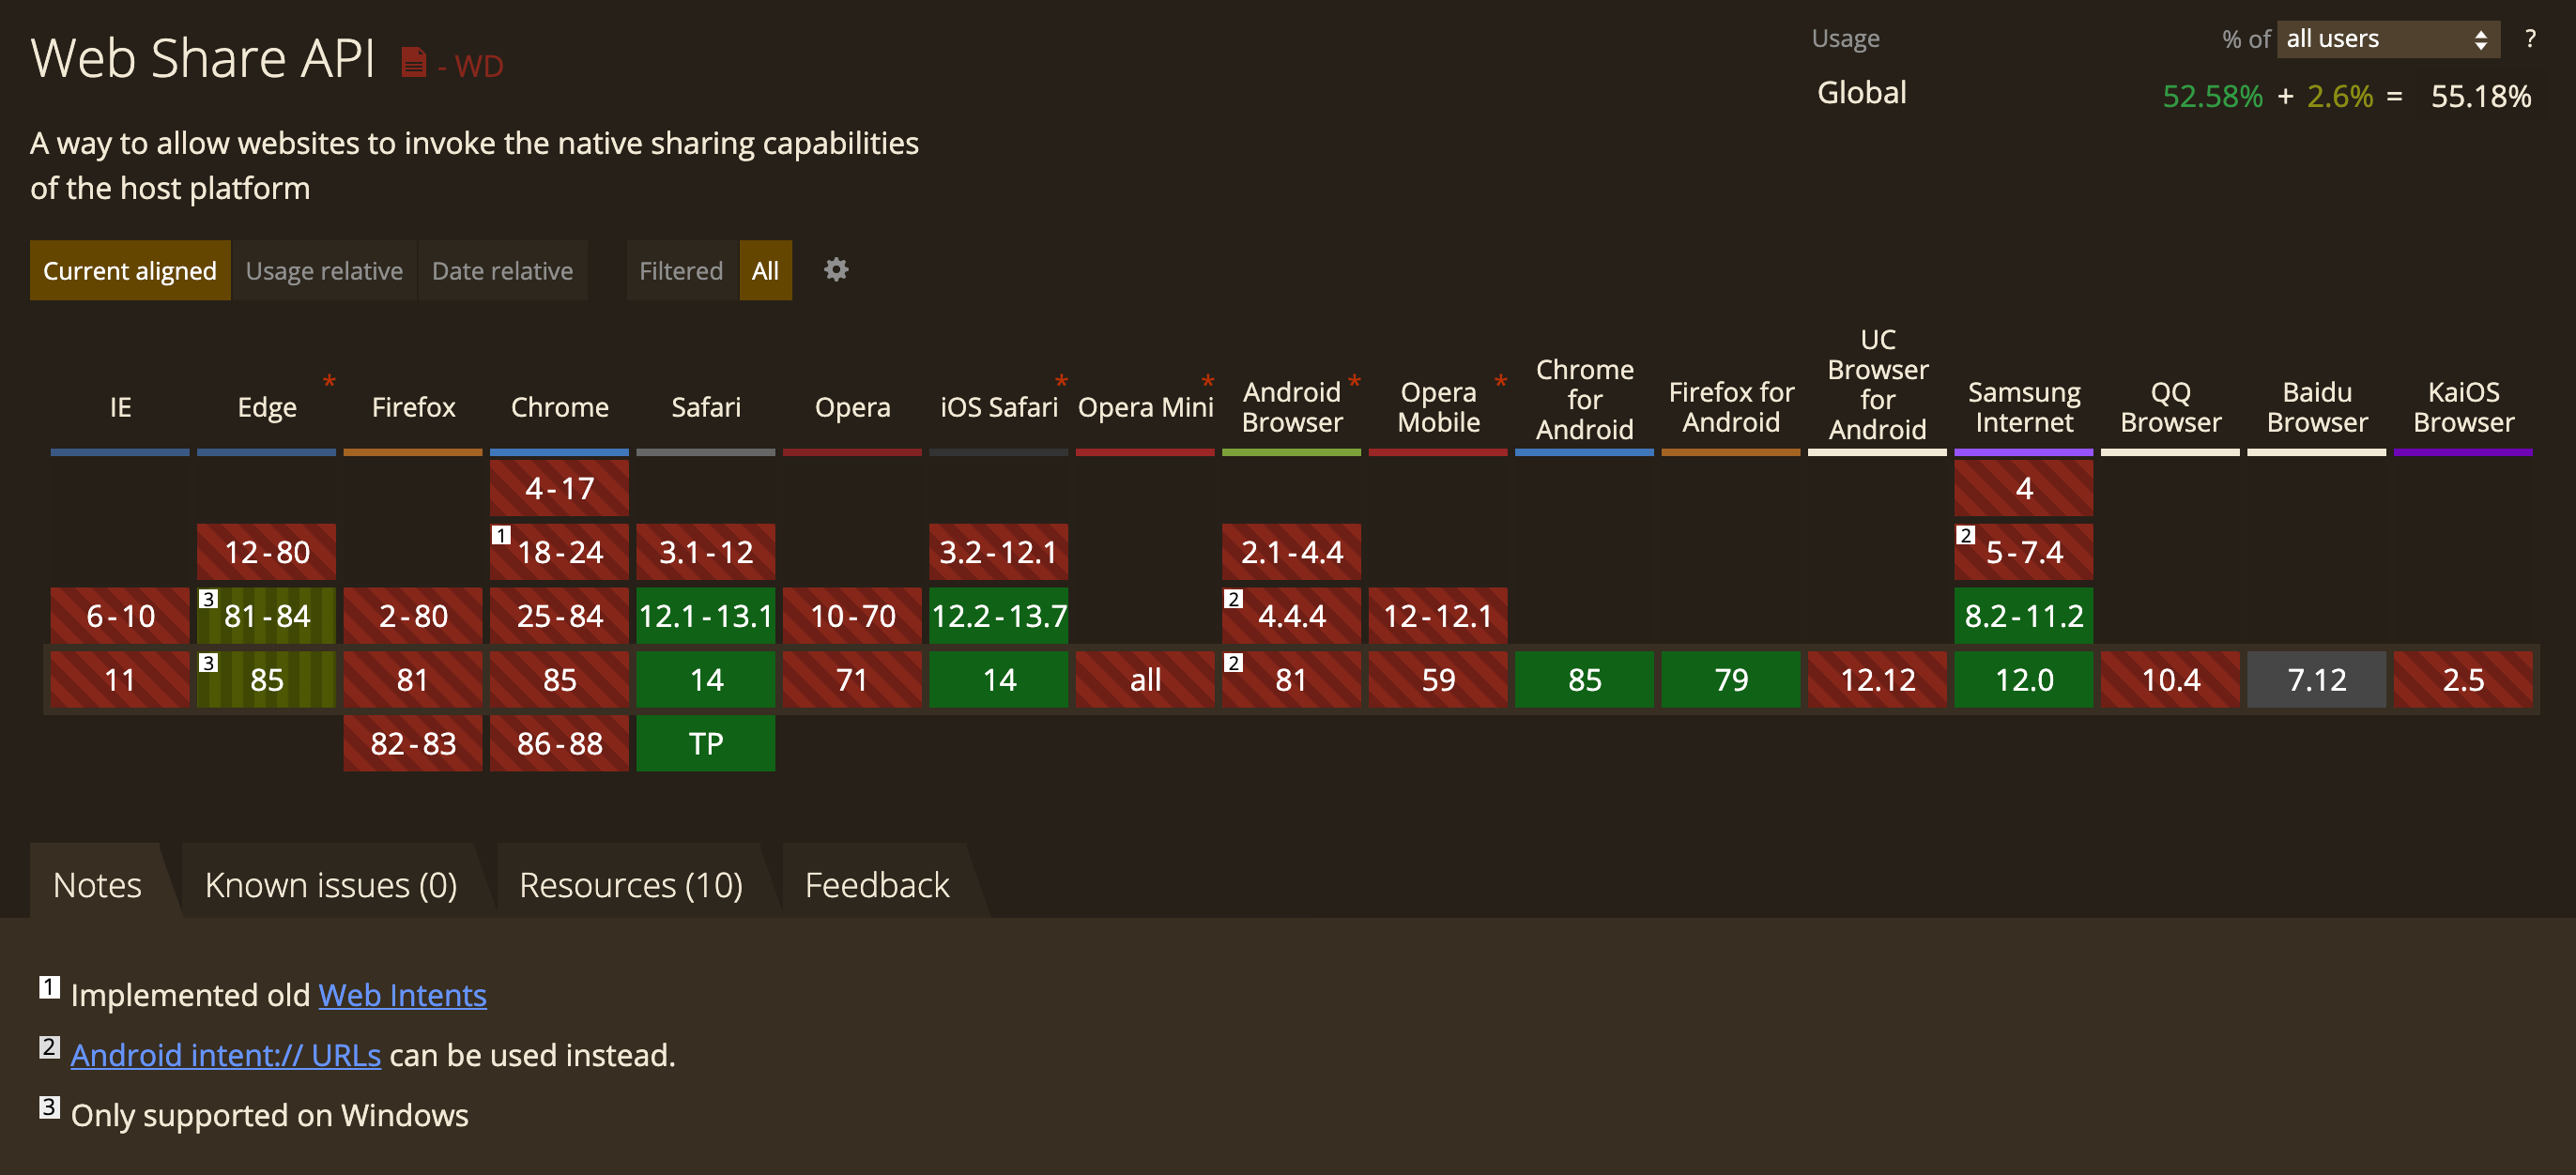This screenshot has height=1175, width=2576.
Task: Open the Feedback tab
Action: point(877,884)
